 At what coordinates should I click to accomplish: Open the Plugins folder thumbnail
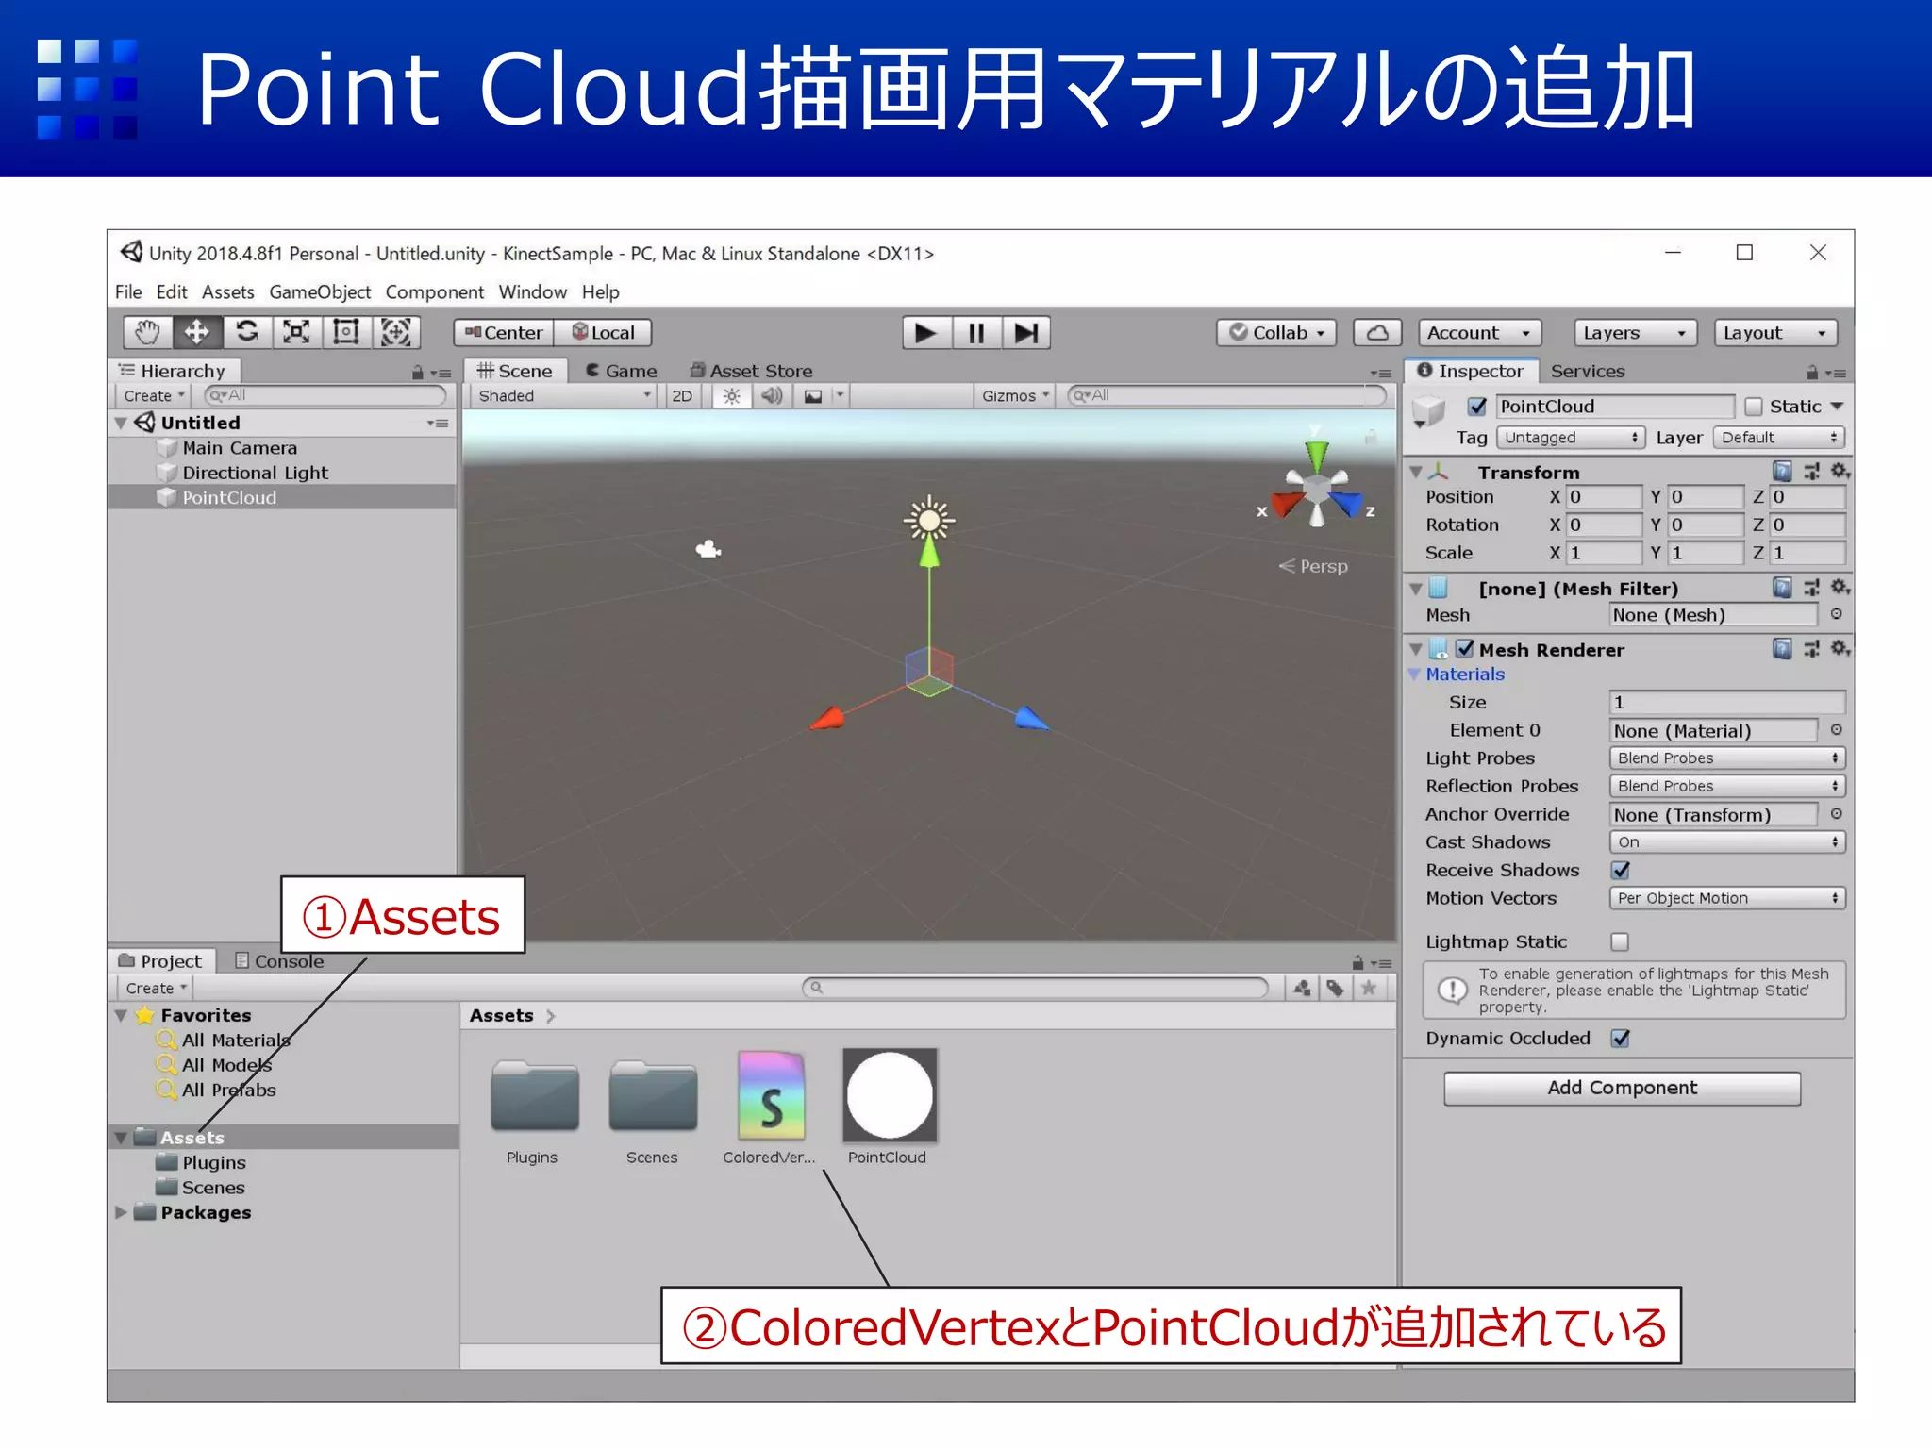(x=534, y=1096)
